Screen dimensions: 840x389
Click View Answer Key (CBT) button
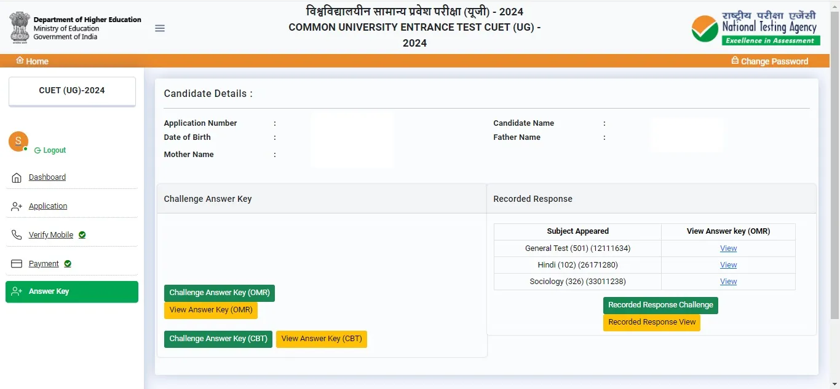[322, 339]
